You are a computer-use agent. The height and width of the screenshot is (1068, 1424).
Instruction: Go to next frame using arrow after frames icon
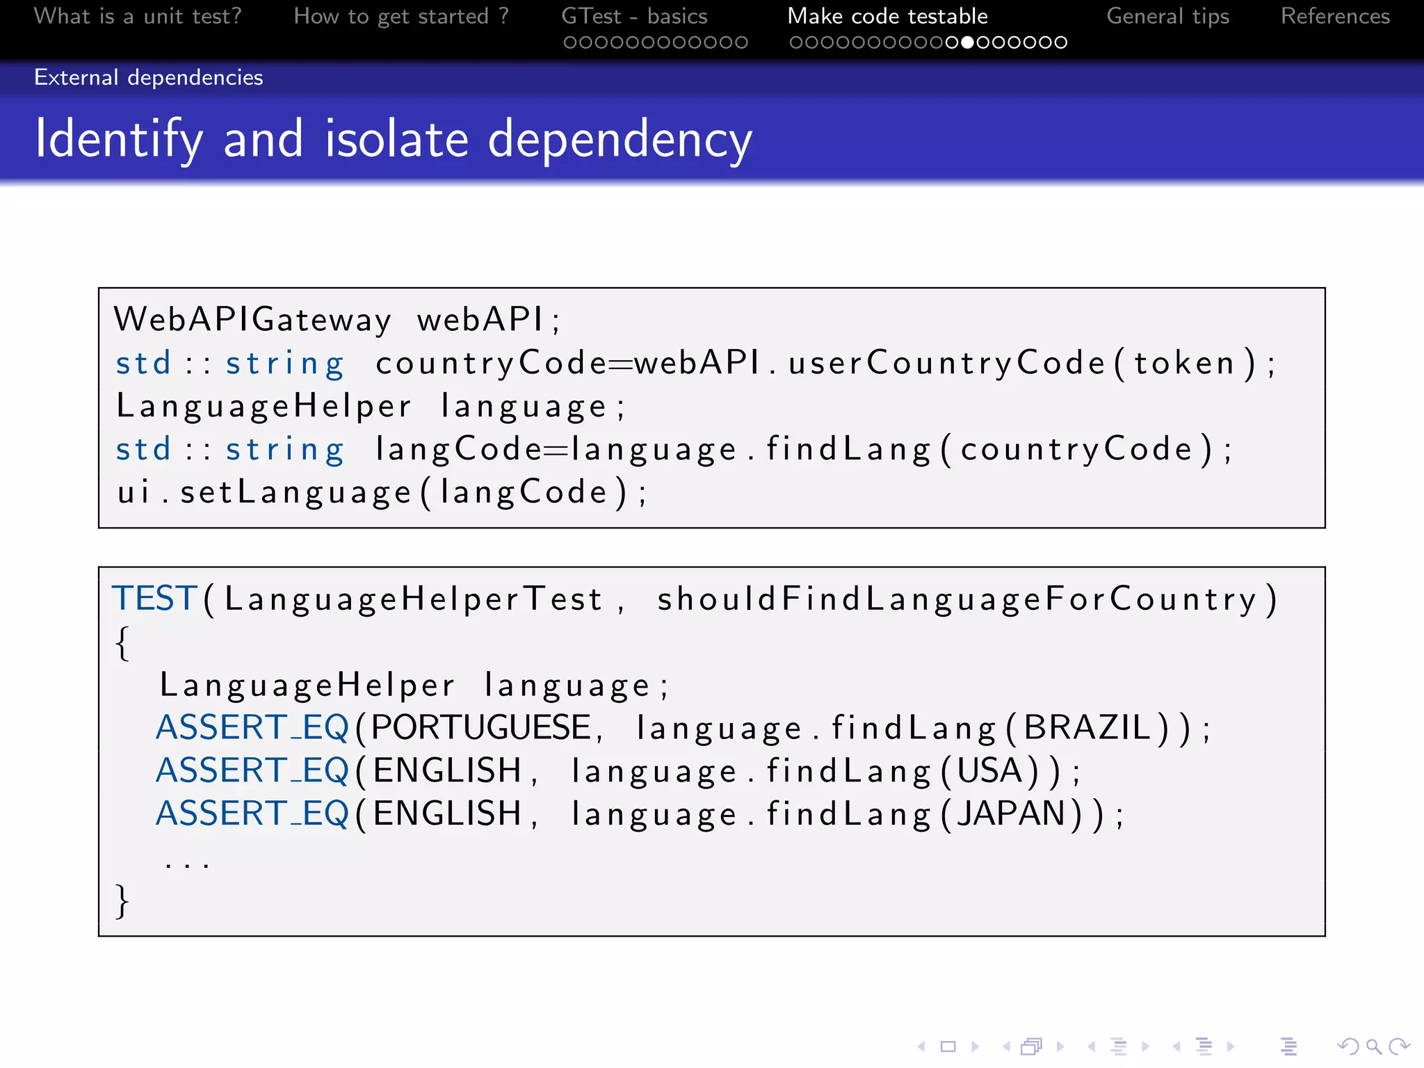coord(1060,1046)
